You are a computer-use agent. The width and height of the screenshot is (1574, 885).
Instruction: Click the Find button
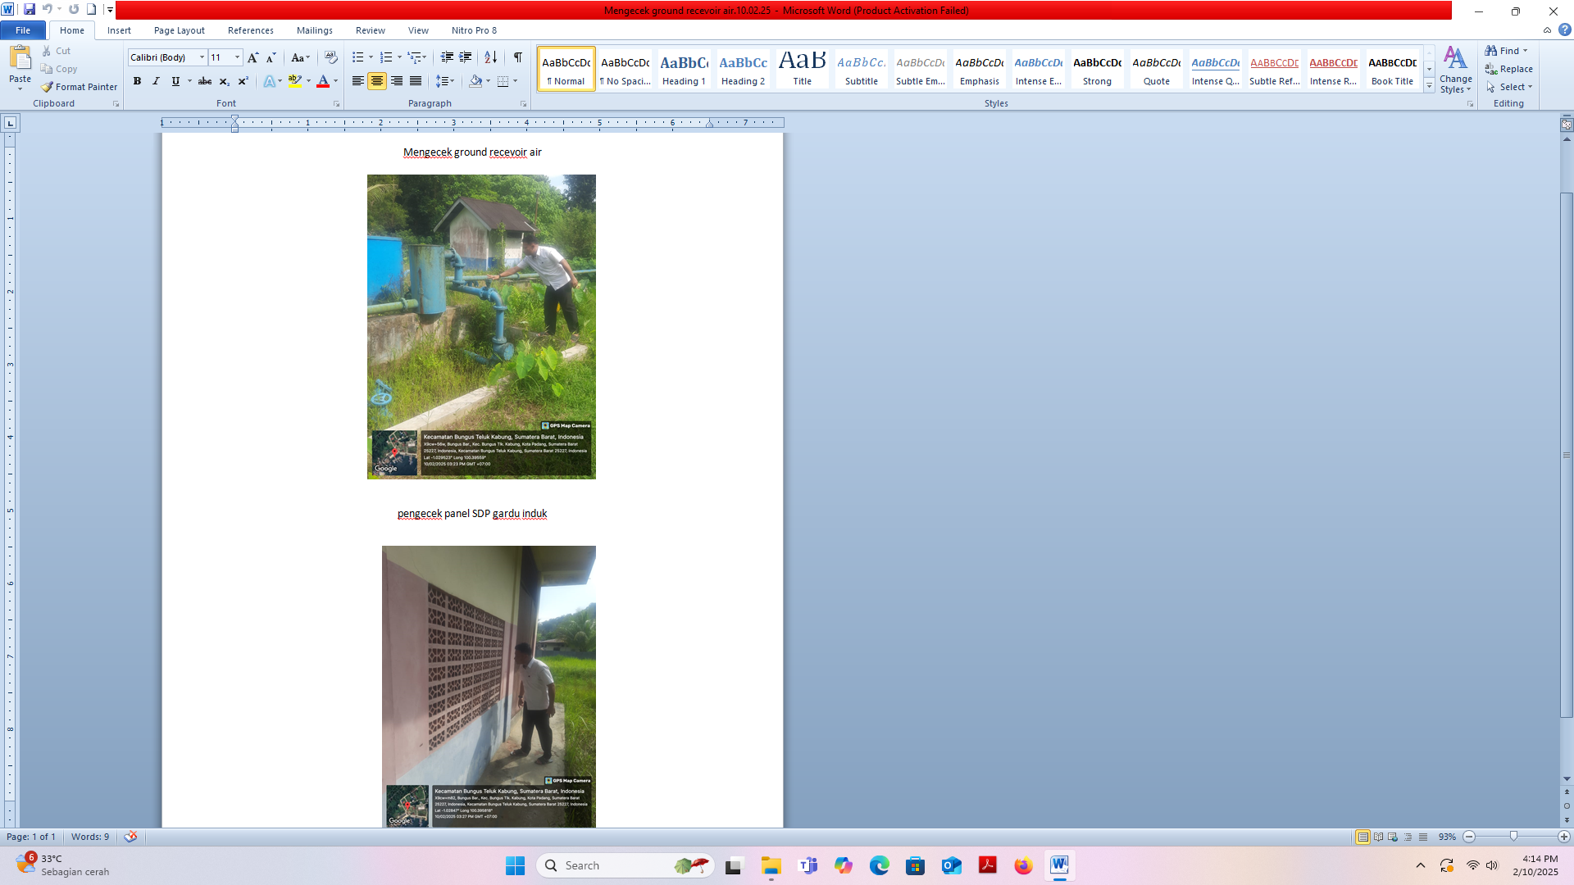pos(1507,51)
